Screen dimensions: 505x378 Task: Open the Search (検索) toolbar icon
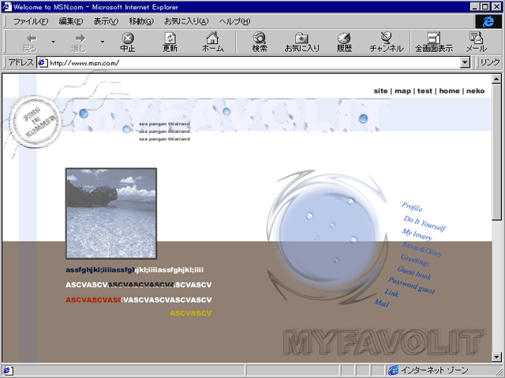[260, 42]
